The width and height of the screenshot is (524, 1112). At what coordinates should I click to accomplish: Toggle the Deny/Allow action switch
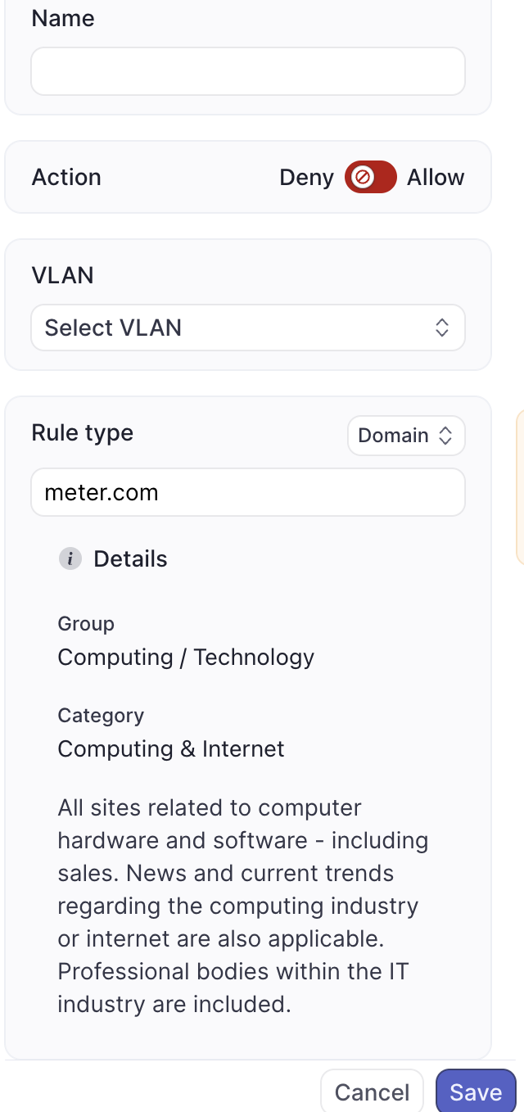[x=370, y=177]
